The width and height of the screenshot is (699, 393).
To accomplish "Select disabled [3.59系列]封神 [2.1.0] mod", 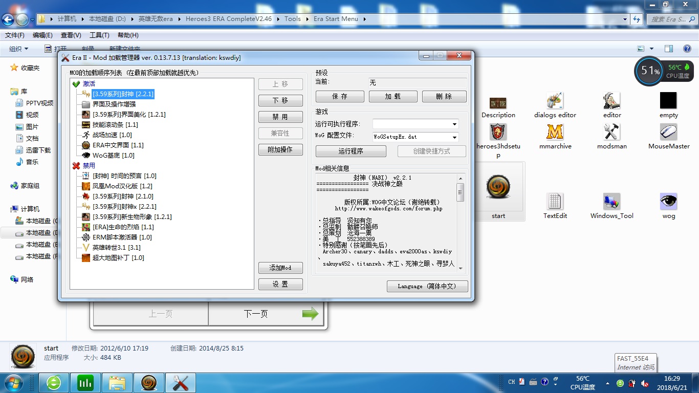I will click(123, 196).
